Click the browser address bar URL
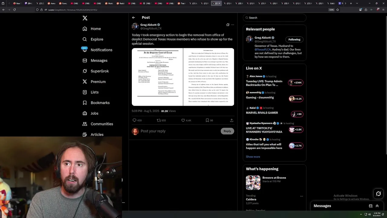Image resolution: width=387 pixels, height=218 pixels. (x=73, y=10)
